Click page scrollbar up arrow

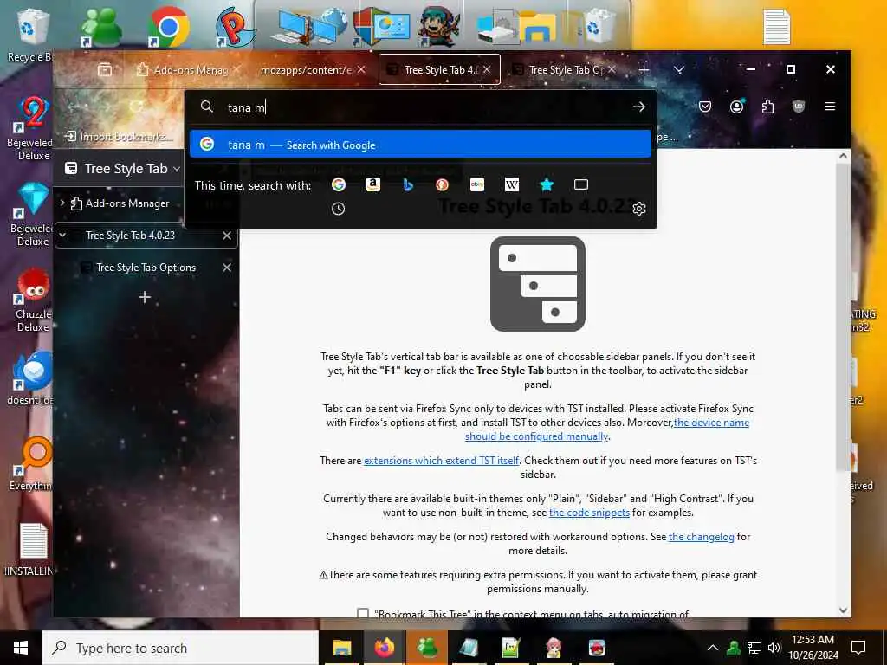coord(843,156)
